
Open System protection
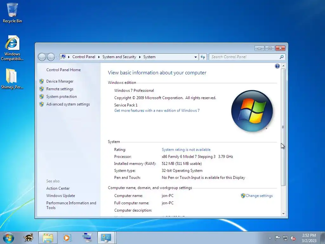pos(62,97)
